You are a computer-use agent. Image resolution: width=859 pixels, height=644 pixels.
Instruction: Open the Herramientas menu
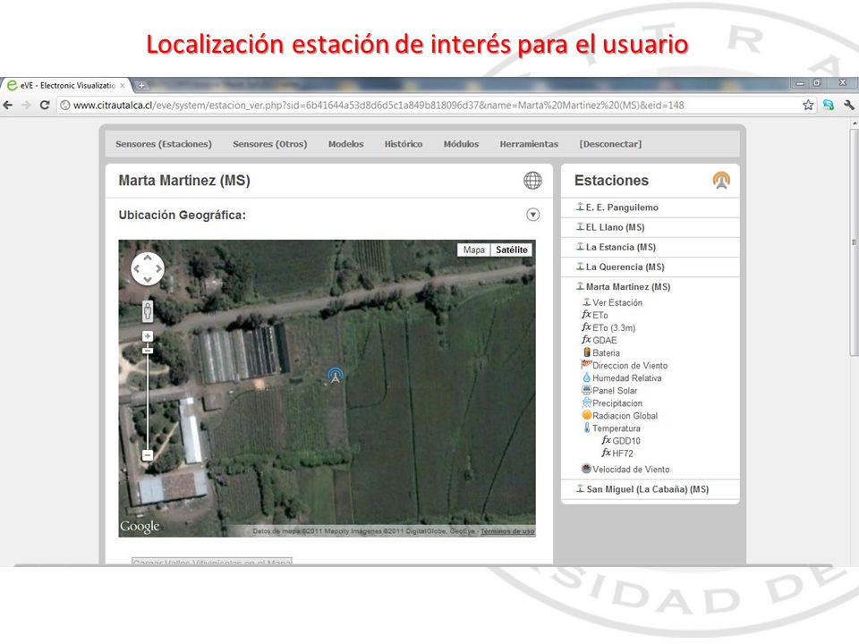coord(529,144)
